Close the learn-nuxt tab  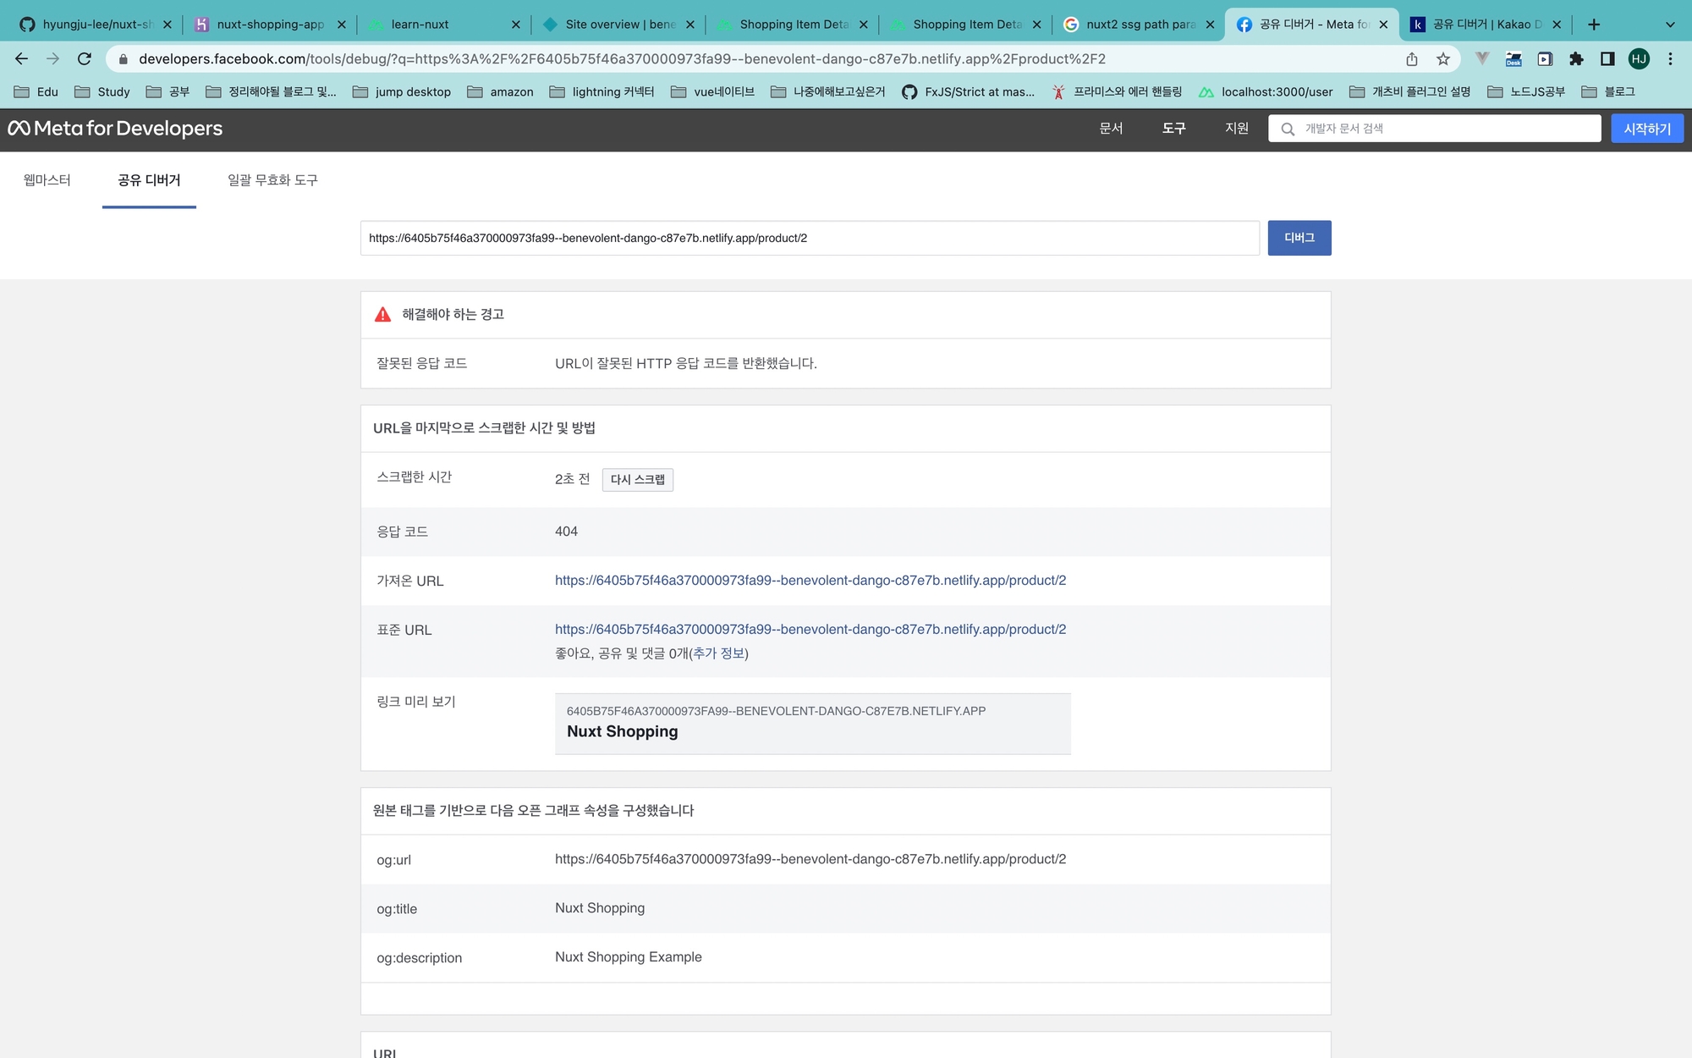[x=516, y=25]
